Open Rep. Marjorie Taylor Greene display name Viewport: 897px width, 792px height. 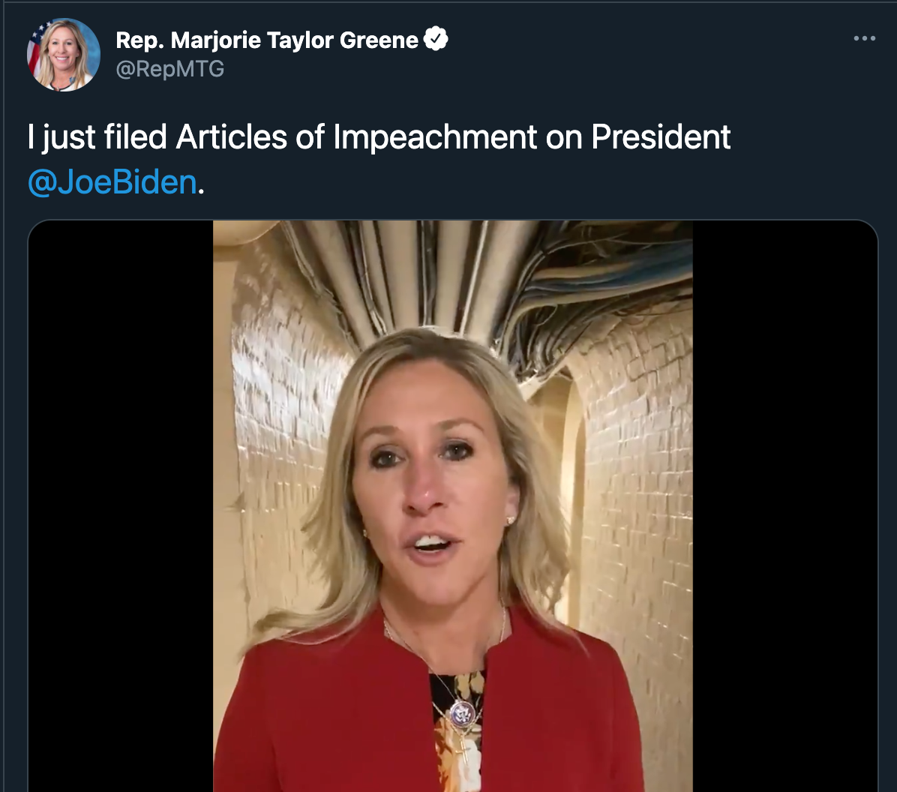click(x=267, y=40)
